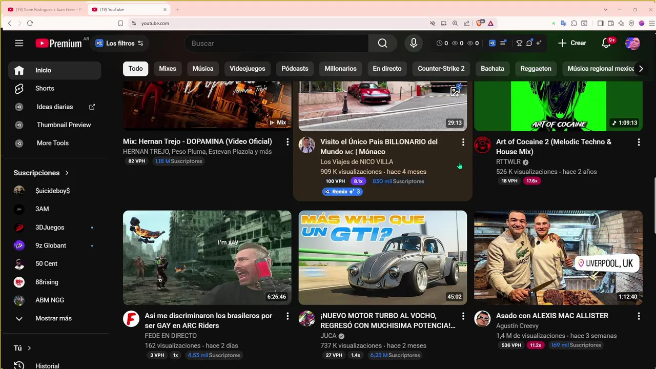Click the vidIQ trophy icon
Viewport: 656px width, 369px height.
[x=519, y=43]
